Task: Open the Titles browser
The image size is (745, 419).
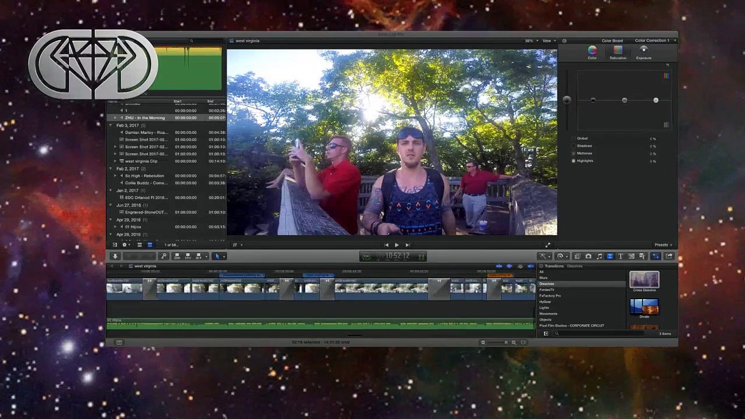Action: coord(620,256)
